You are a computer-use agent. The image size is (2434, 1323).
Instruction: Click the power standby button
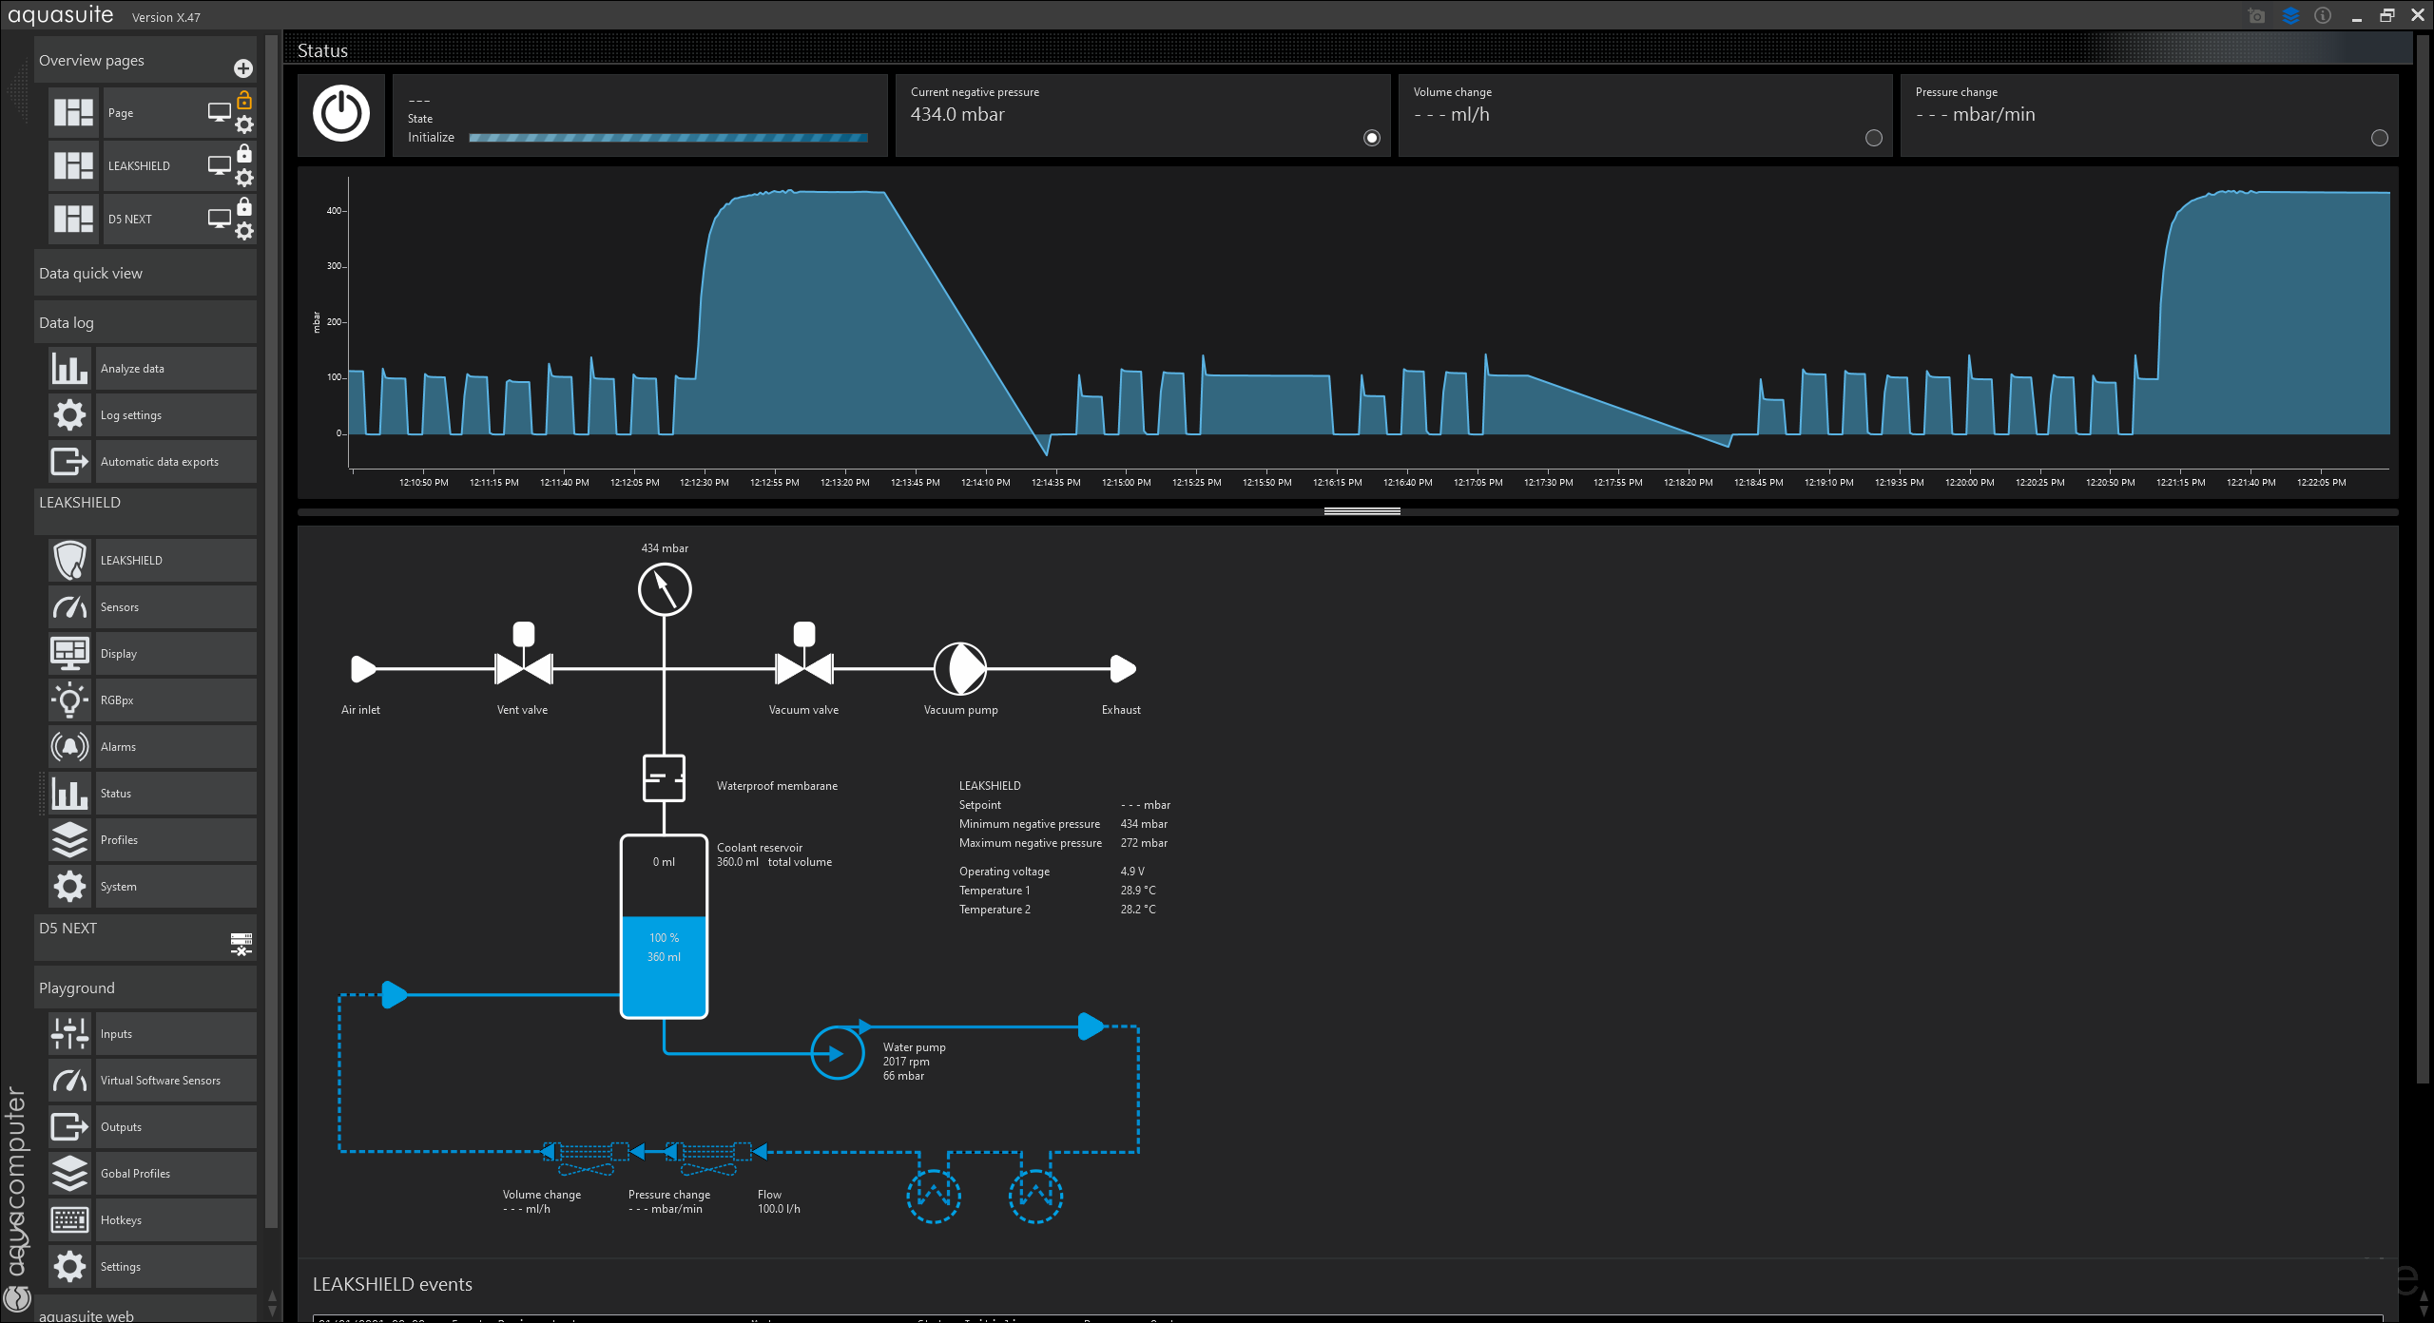click(340, 114)
